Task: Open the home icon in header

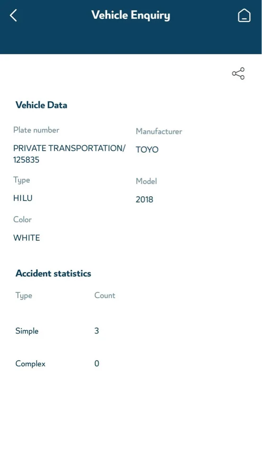Action: 244,16
